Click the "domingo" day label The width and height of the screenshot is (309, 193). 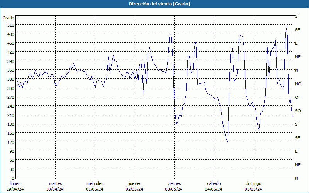pyautogui.click(x=253, y=184)
